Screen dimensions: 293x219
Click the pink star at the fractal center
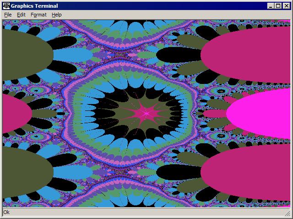(x=146, y=112)
